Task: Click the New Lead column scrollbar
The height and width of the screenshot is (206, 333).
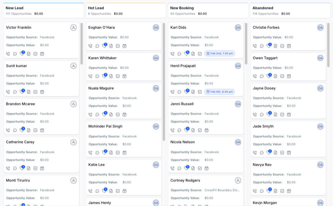Action: (x=82, y=43)
